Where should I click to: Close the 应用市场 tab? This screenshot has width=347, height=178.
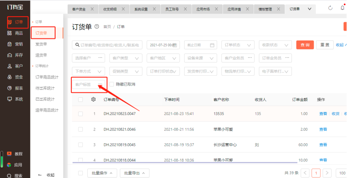216,9
